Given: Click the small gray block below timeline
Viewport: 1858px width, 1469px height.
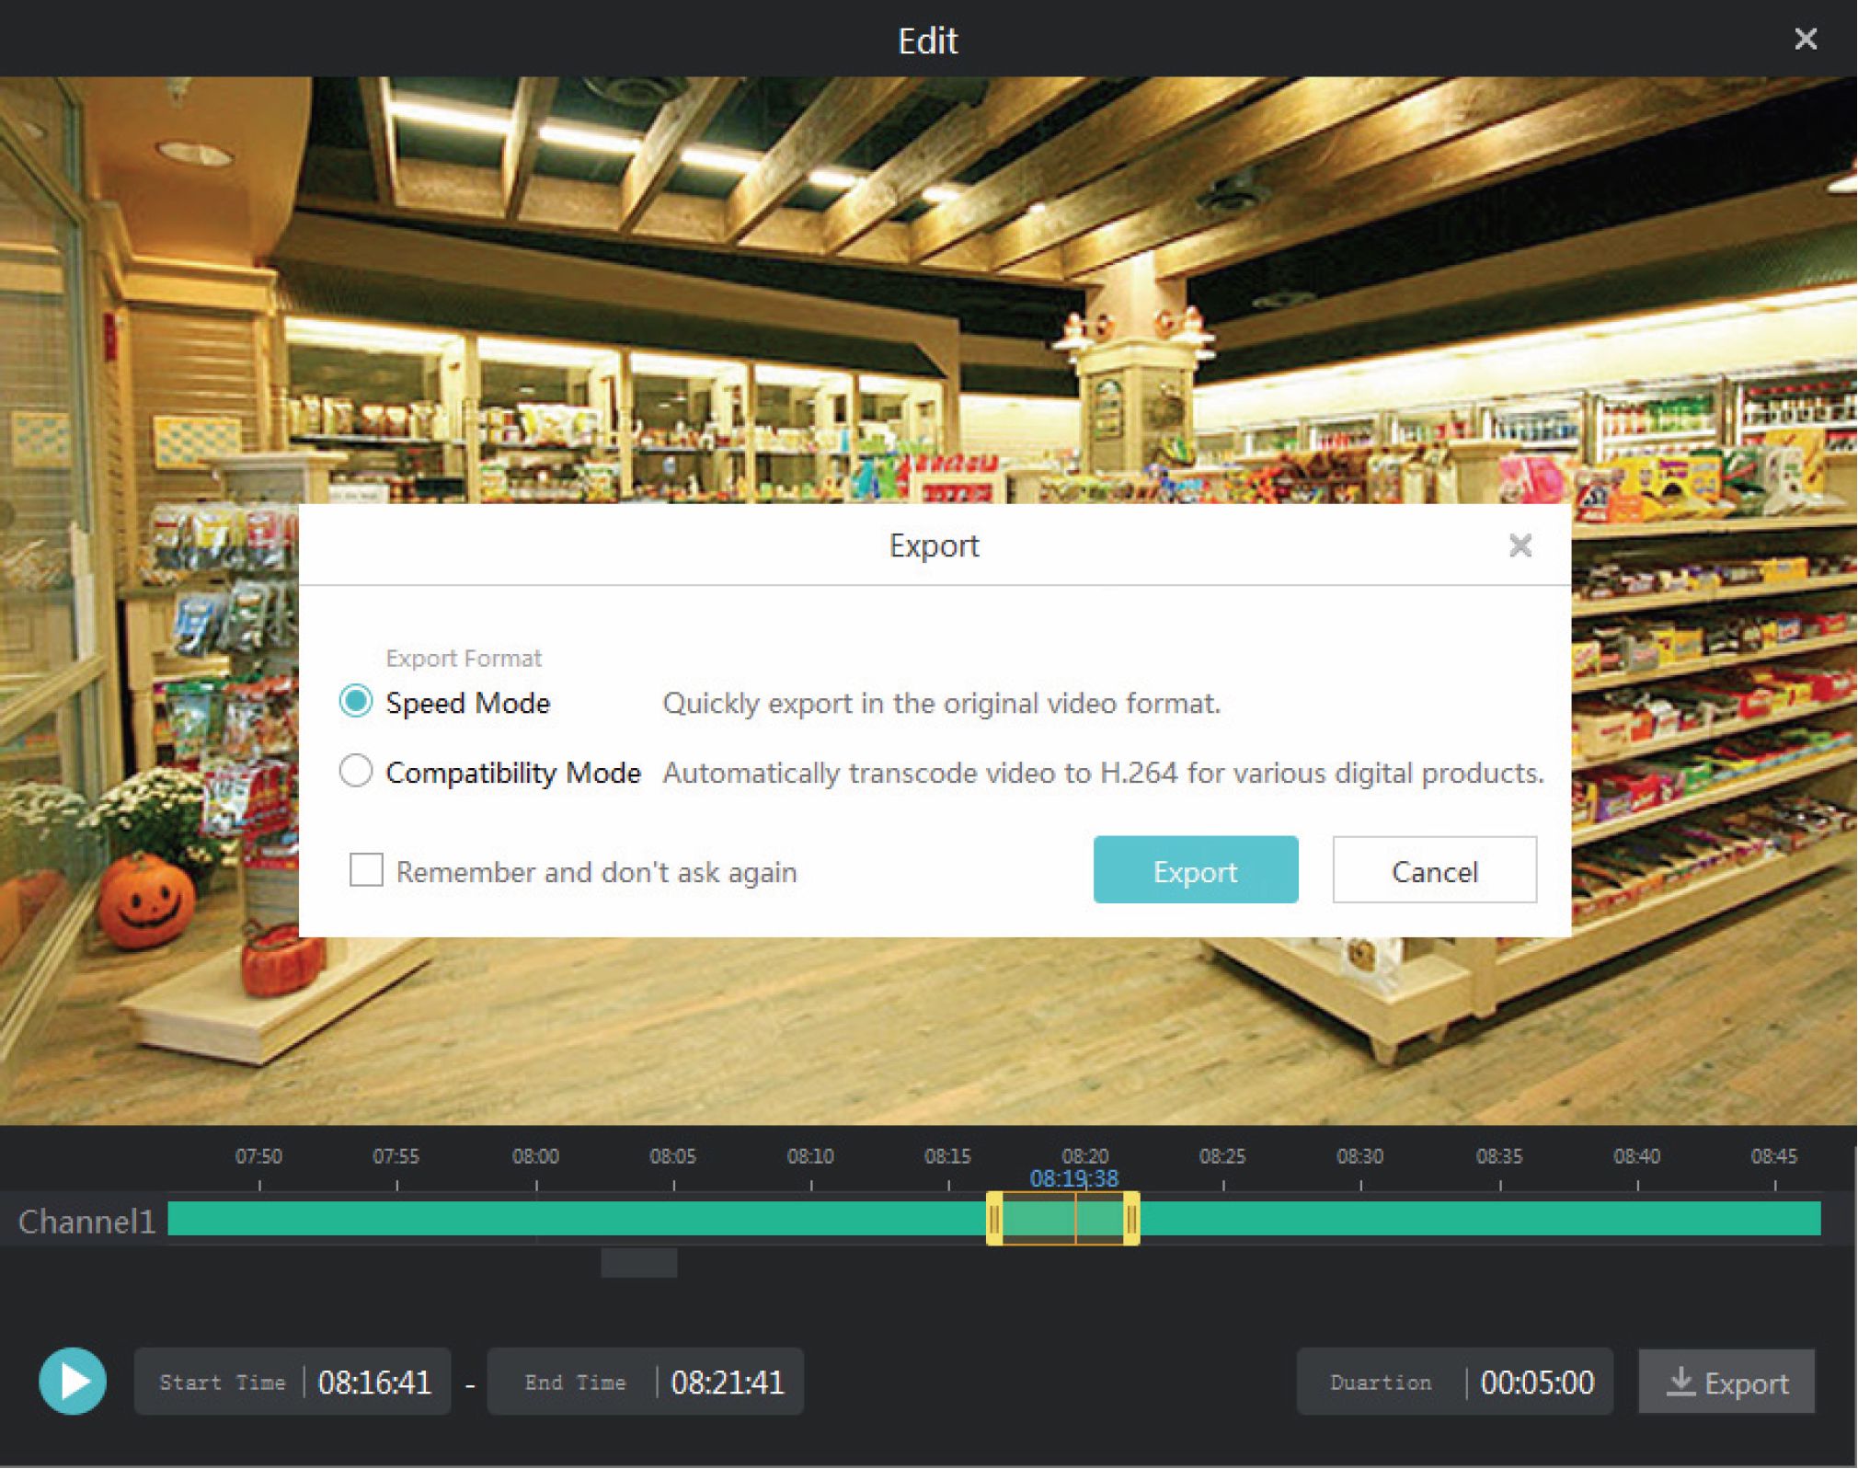Looking at the screenshot, I should 639,1262.
